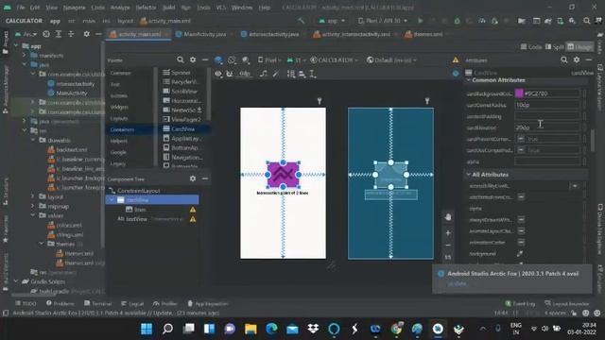605x340 pixels.
Task: Click layout warning triangle above design surface
Action: point(456,59)
